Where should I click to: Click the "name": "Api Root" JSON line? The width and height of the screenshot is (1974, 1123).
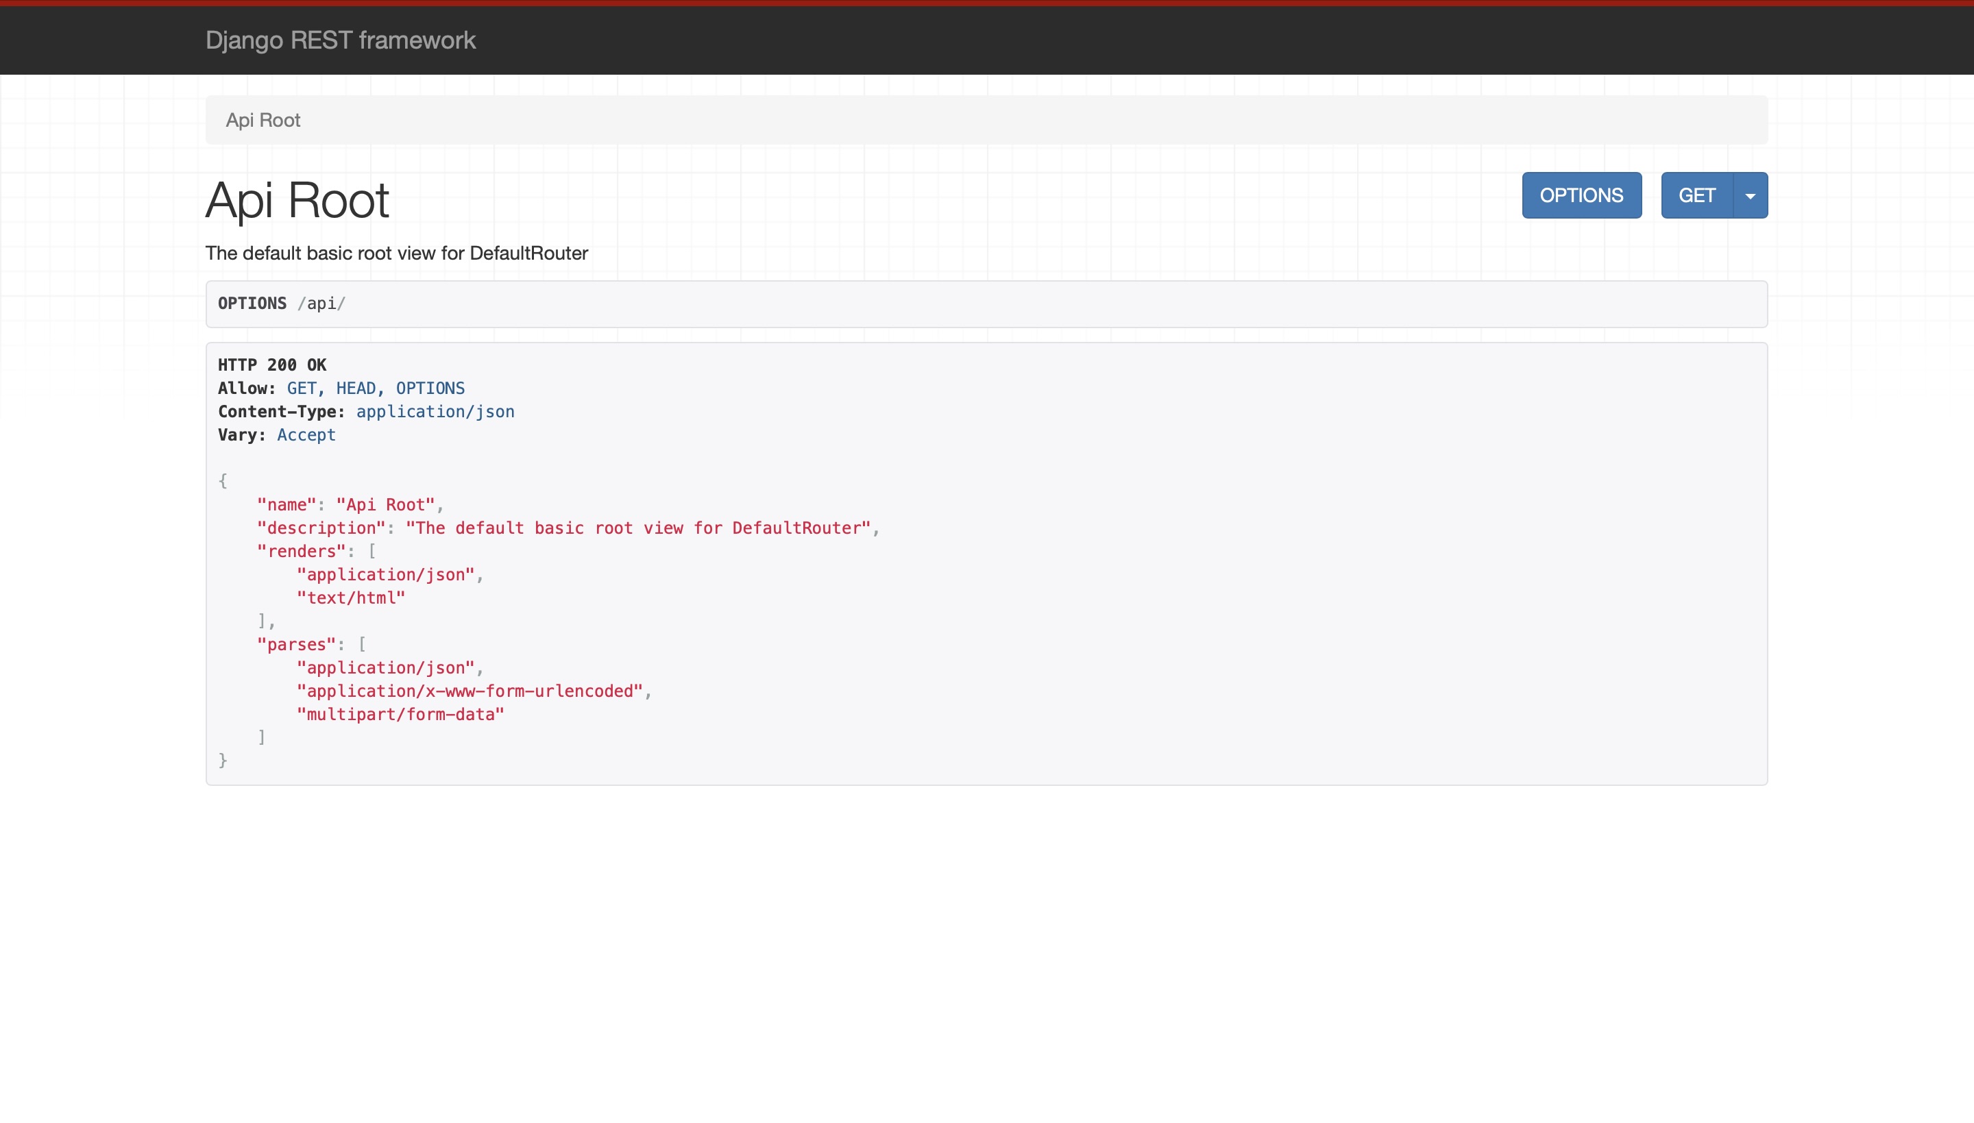[351, 504]
